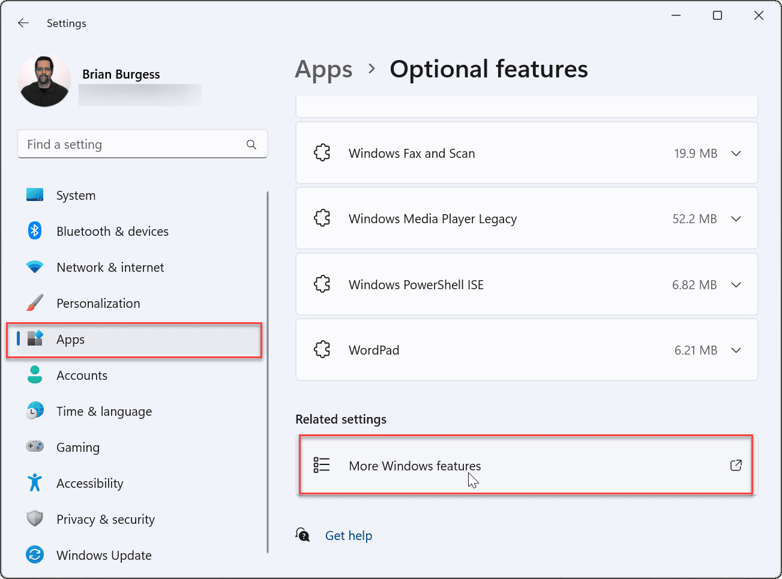The height and width of the screenshot is (579, 782).
Task: Click the Privacy & security shield icon
Action: [x=34, y=519]
